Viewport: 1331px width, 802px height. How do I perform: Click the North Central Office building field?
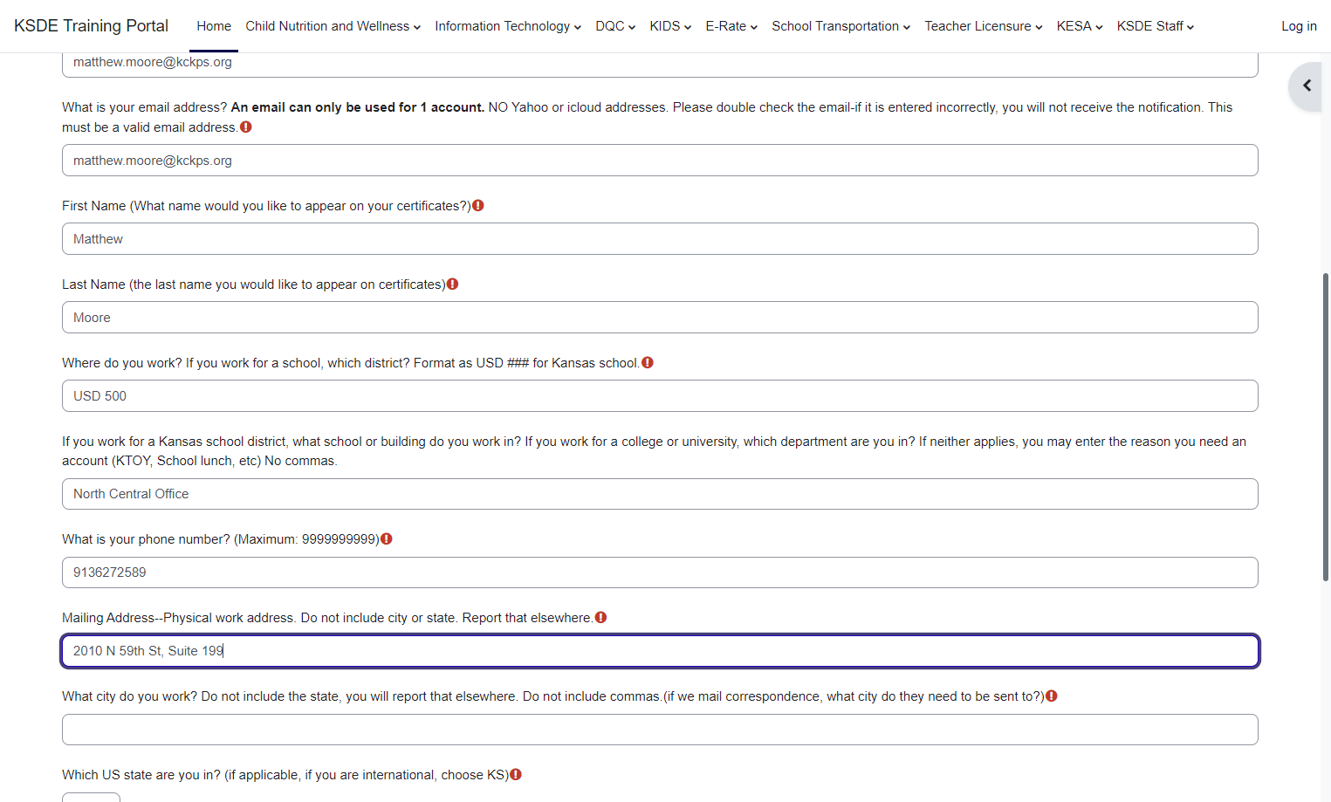pyautogui.click(x=660, y=494)
